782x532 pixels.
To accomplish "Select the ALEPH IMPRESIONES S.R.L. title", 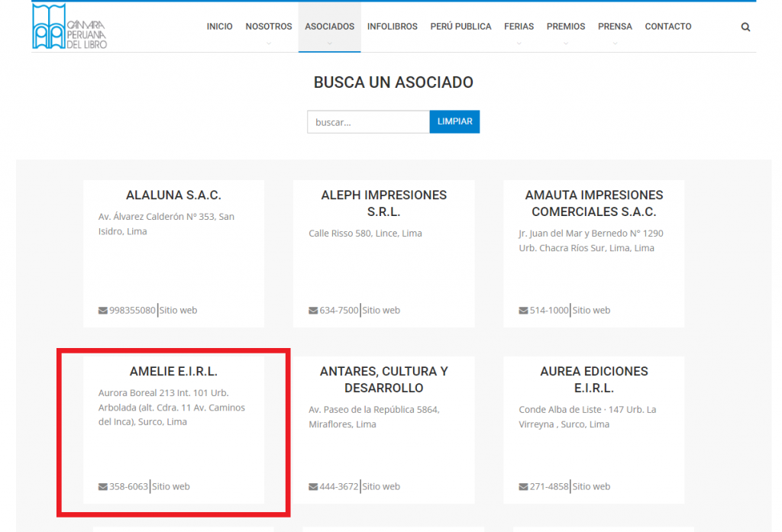I will click(383, 204).
